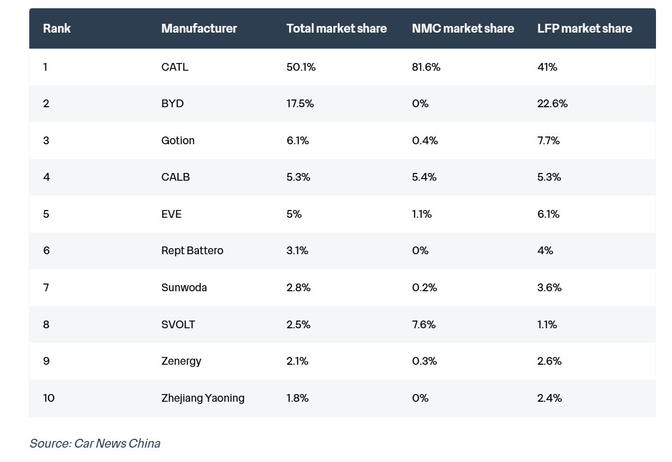Click the Manufacturer column header
Screen dimensions: 672x462
click(x=199, y=28)
